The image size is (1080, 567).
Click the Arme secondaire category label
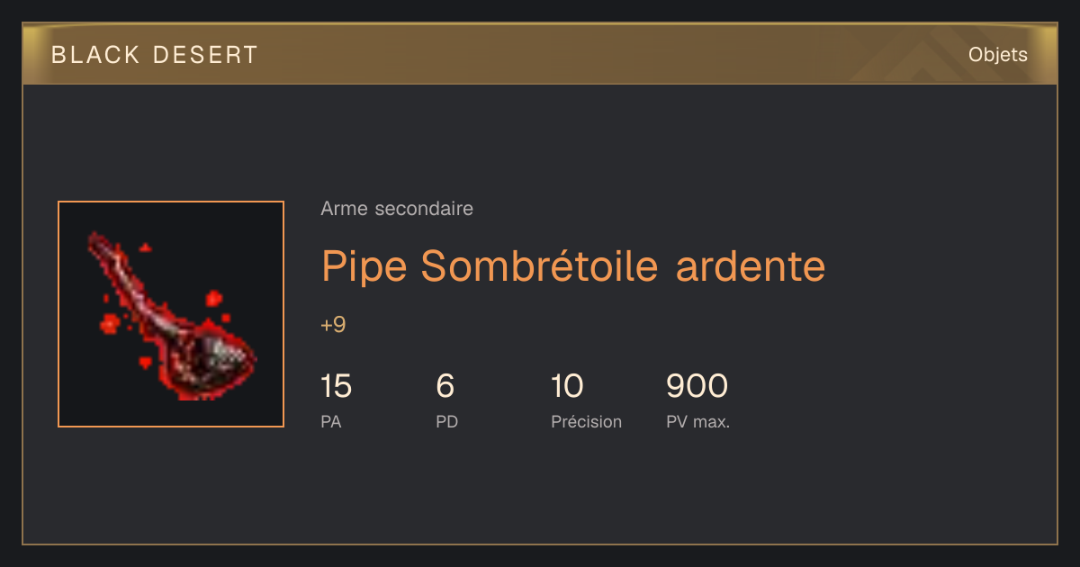click(x=397, y=209)
